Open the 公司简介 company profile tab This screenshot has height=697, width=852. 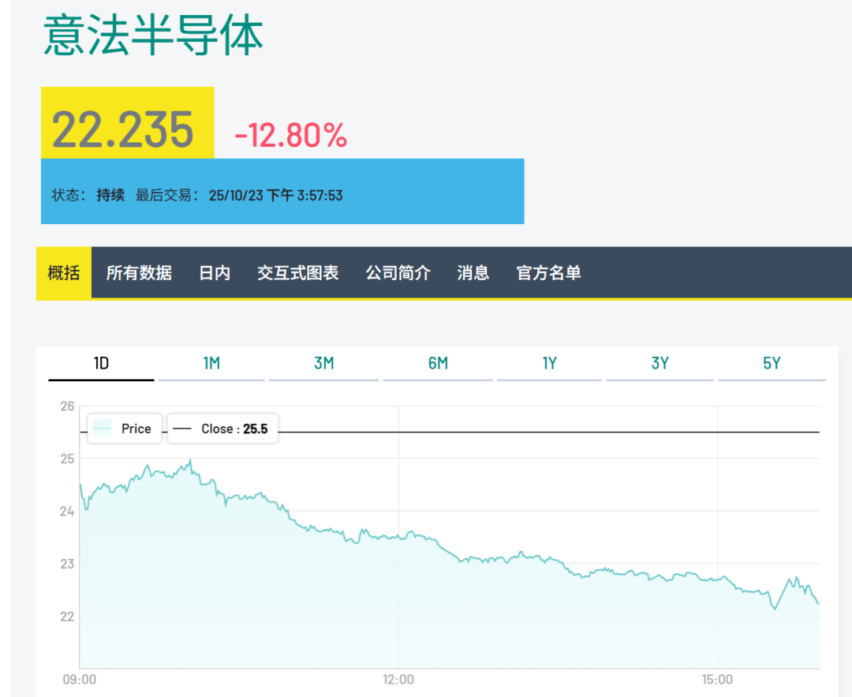pos(398,273)
